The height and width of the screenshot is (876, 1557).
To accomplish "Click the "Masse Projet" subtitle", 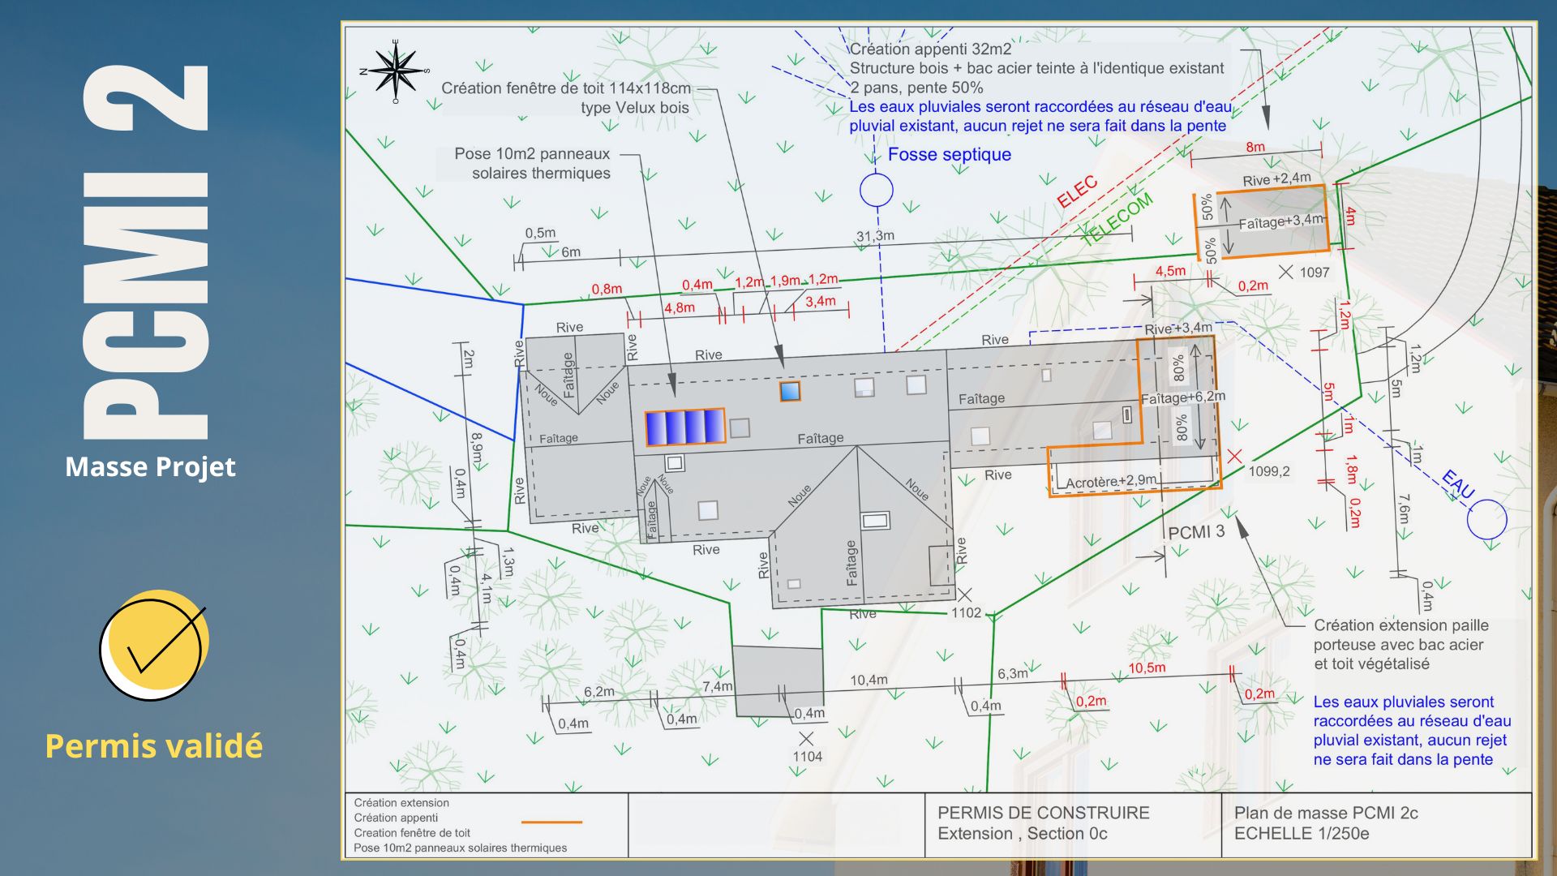I will [150, 466].
